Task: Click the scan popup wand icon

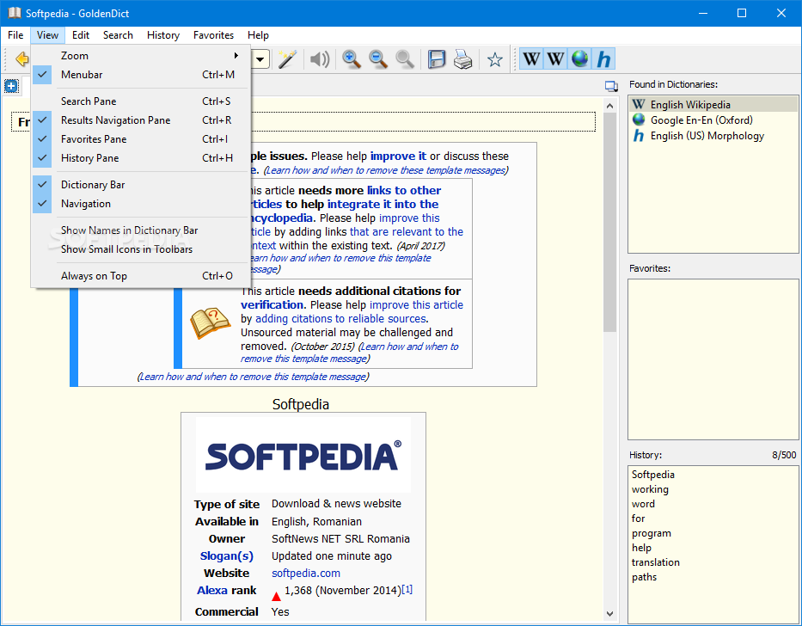Action: coord(287,59)
